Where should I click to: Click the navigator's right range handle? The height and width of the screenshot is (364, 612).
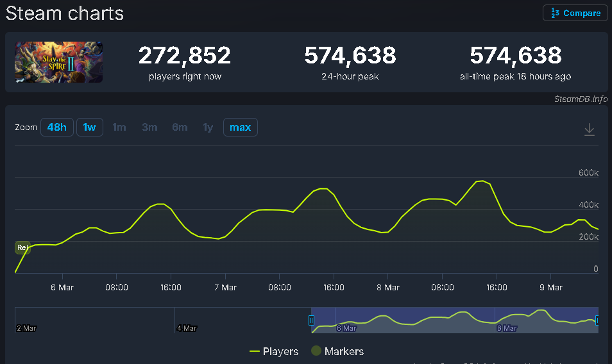pos(597,320)
